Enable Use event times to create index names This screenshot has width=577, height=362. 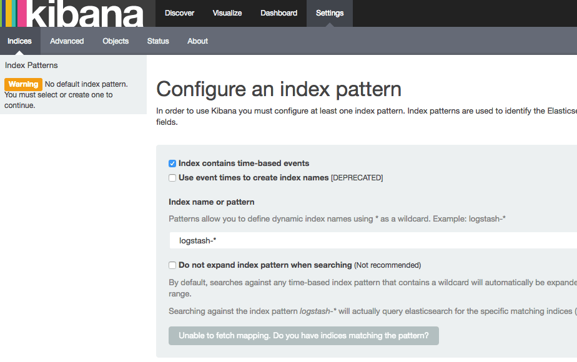[172, 178]
